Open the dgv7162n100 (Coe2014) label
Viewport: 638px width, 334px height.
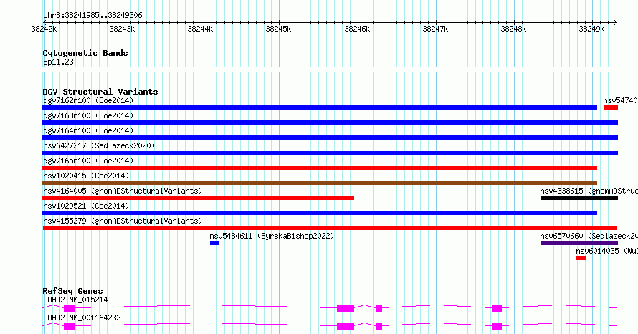click(x=88, y=100)
